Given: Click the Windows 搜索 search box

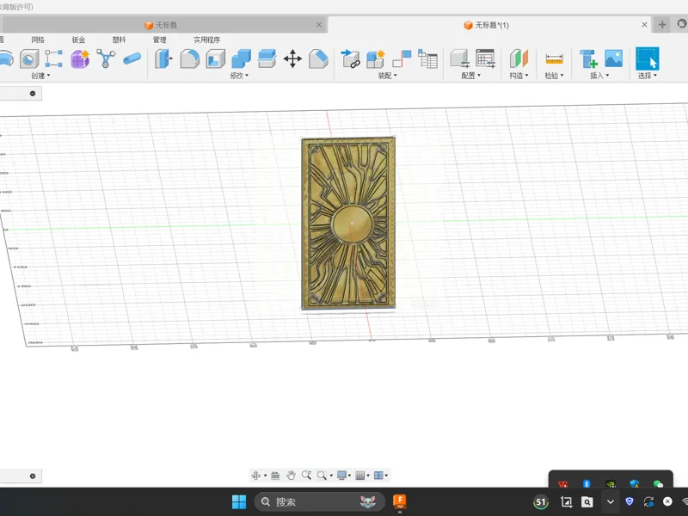Looking at the screenshot, I should (x=320, y=501).
